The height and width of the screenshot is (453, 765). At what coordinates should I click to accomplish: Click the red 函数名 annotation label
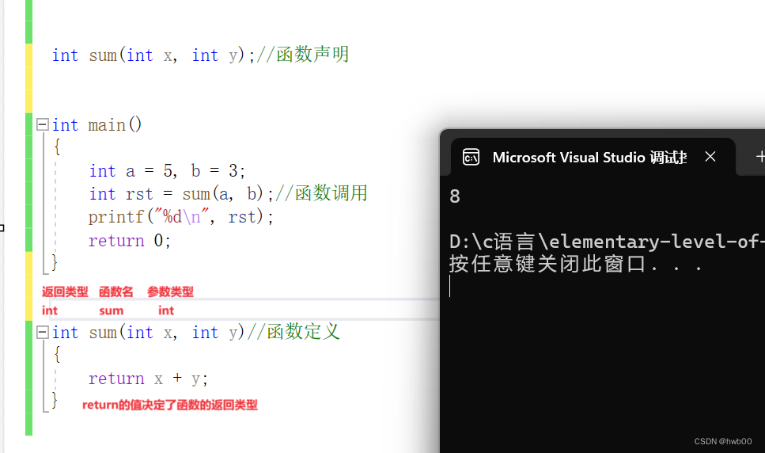pos(116,292)
